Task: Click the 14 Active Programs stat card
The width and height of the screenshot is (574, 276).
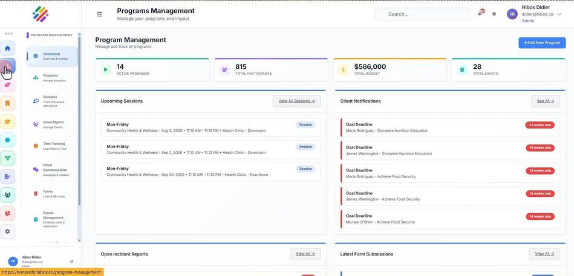Action: tap(152, 69)
